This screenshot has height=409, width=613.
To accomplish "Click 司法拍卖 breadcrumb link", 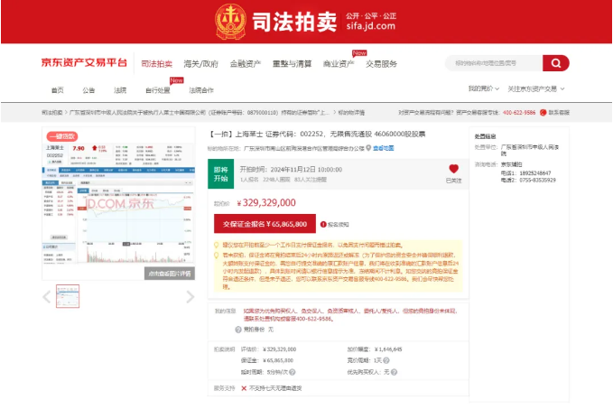I will pos(52,113).
